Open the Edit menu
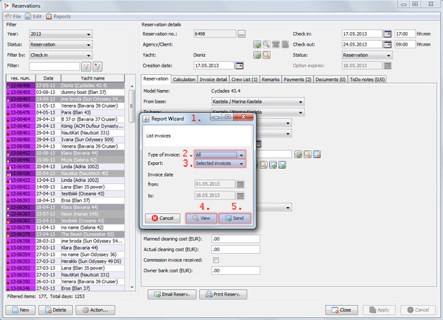This screenshot has width=443, height=320. (x=33, y=16)
